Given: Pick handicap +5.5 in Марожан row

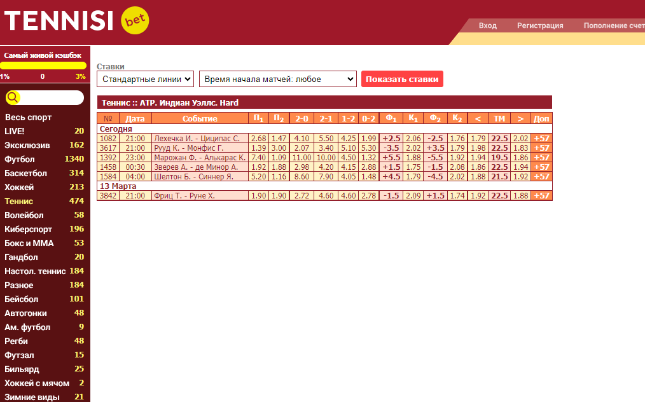Looking at the screenshot, I should coord(391,157).
